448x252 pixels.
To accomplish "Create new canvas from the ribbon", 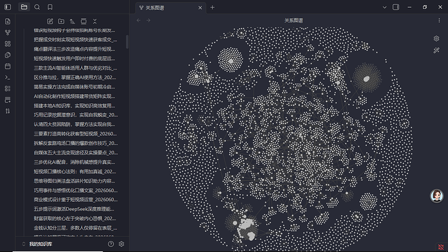I will click(8, 44).
